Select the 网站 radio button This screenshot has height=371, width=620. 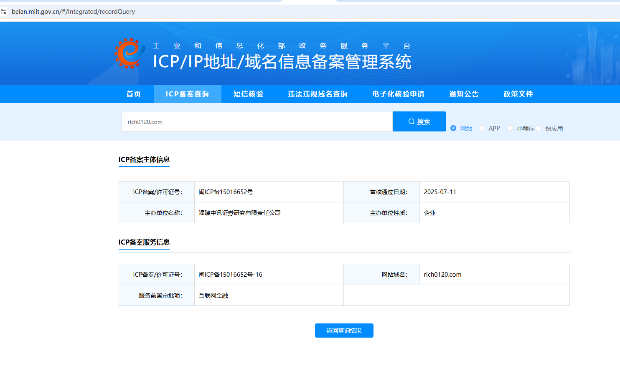pos(453,128)
